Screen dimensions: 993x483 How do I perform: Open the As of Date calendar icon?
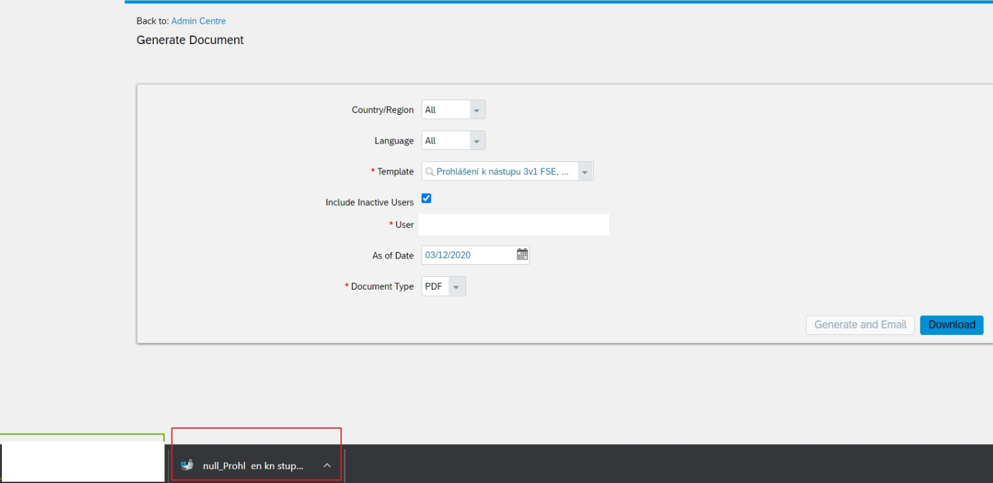click(x=522, y=254)
